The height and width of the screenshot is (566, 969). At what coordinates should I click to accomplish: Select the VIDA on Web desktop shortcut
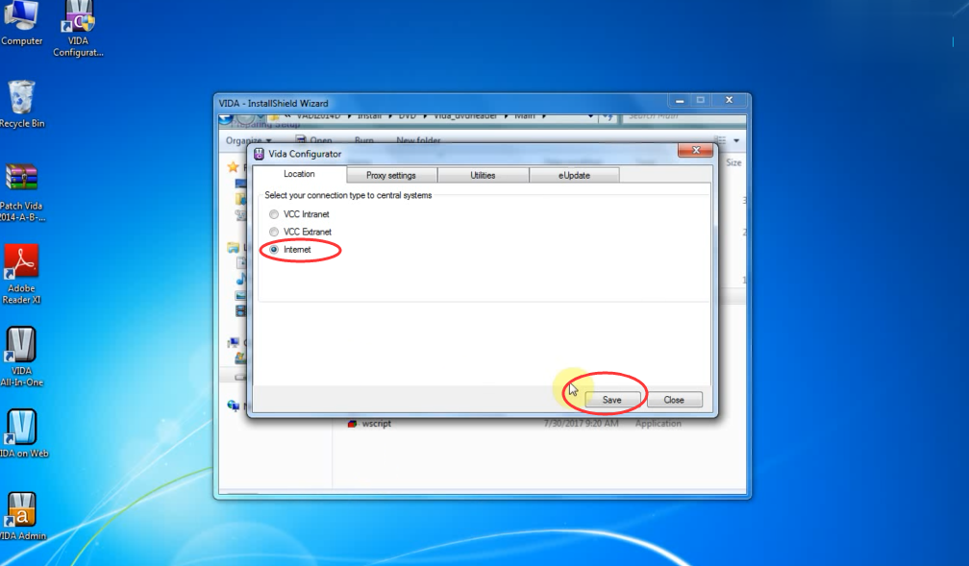tap(23, 433)
